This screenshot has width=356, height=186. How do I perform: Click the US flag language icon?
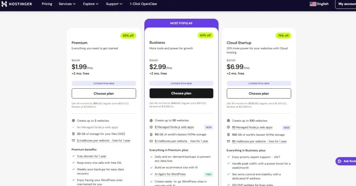click(x=313, y=4)
